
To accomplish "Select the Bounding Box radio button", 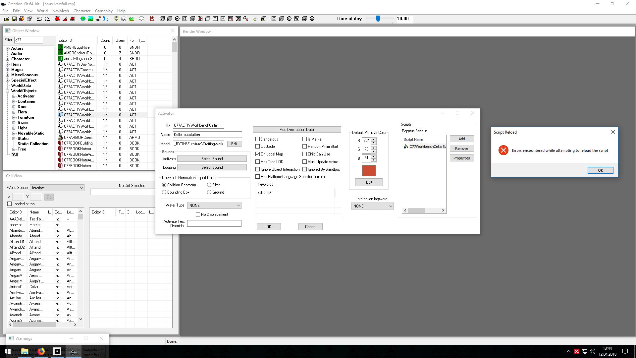I will tap(164, 192).
